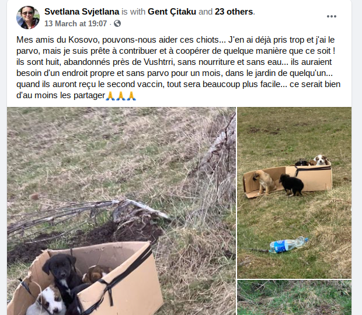Click the tan puppy beside cardboard box
The width and height of the screenshot is (362, 315).
[264, 182]
